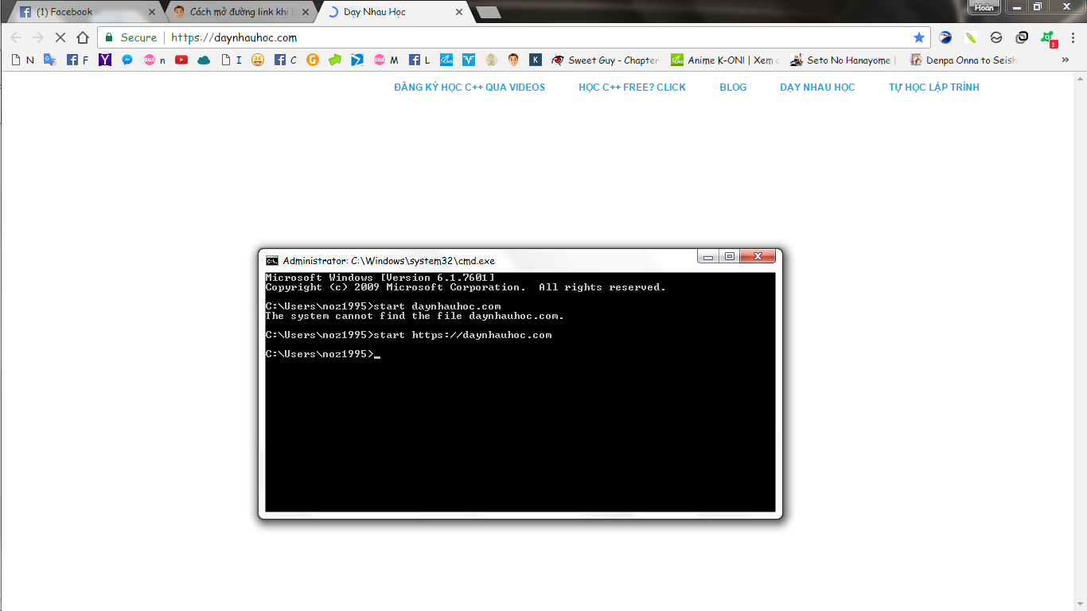Open the Yahoo bookmark icon
This screenshot has height=611, width=1087.
coord(105,60)
